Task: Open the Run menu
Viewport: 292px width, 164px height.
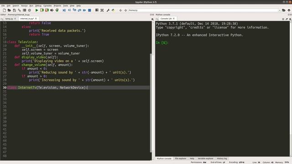Action: [31, 6]
